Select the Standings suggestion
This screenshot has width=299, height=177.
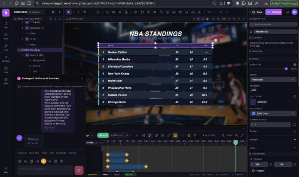(61, 153)
